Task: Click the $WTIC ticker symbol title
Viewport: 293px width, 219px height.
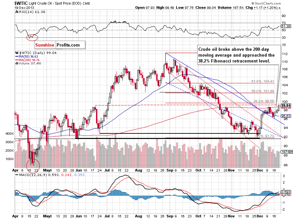Action: [21, 3]
